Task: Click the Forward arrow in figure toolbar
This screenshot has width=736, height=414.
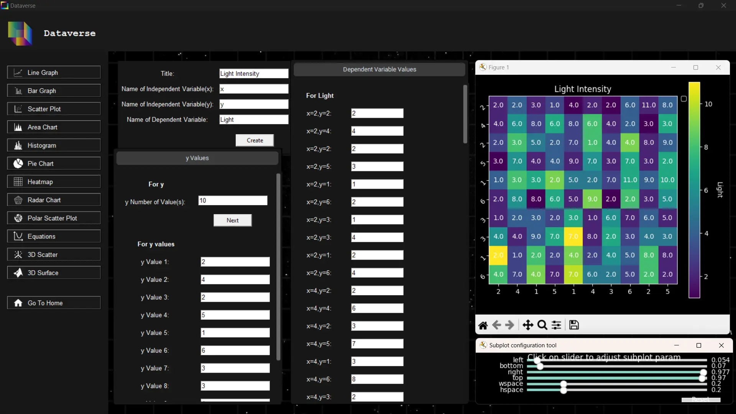Action: (509, 325)
